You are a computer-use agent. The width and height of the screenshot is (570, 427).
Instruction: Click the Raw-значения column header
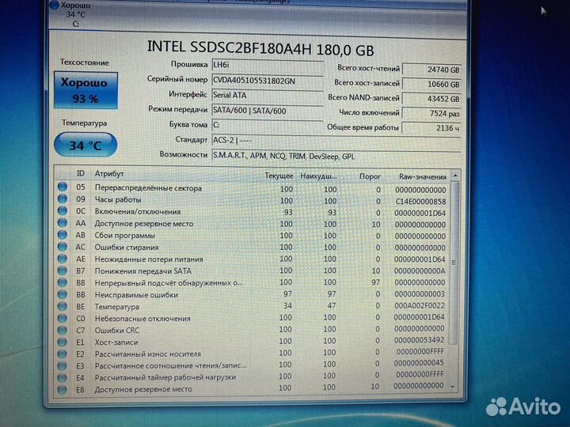click(423, 177)
